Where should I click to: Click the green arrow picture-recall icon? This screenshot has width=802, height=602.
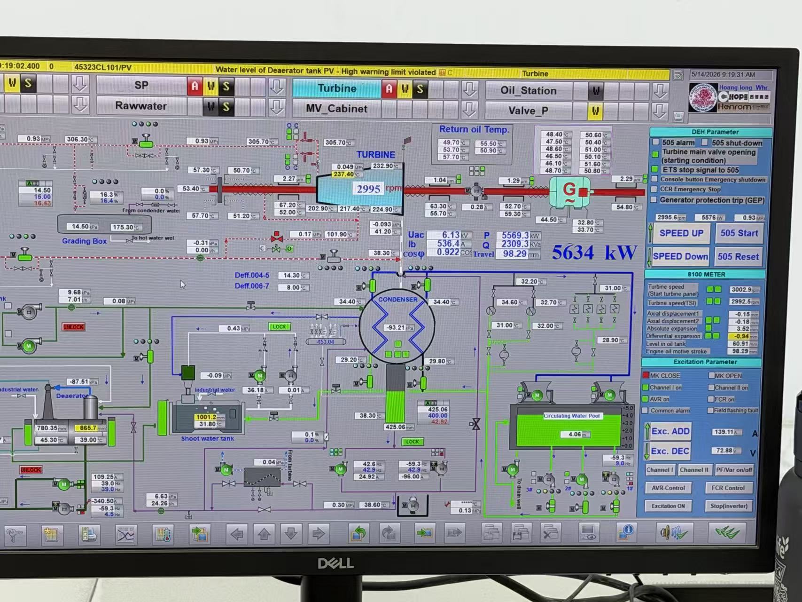(x=425, y=533)
